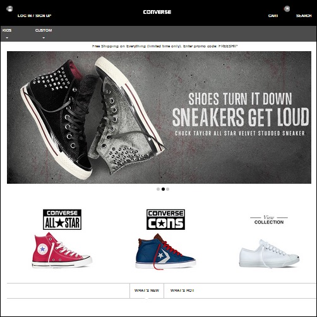
Task: Click the velvet studded sneaker banner
Action: 159,117
